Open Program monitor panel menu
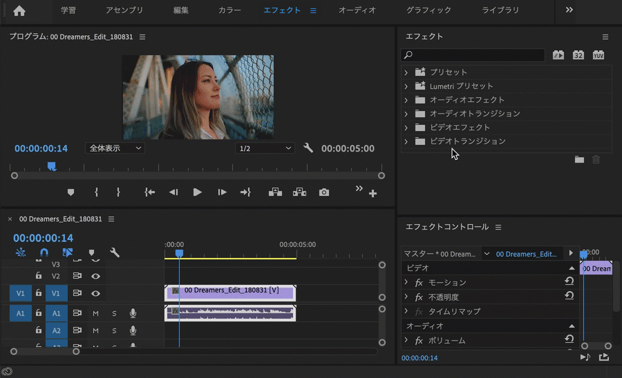Screen dimensions: 622x378 point(142,37)
